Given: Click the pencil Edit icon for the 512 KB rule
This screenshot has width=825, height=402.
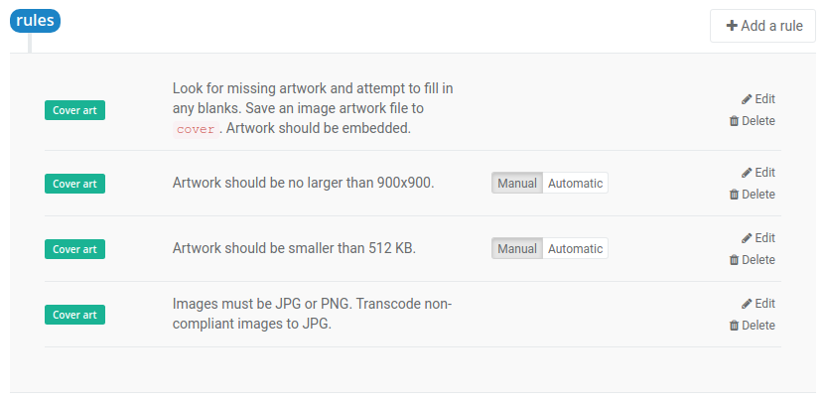Looking at the screenshot, I should [x=747, y=238].
